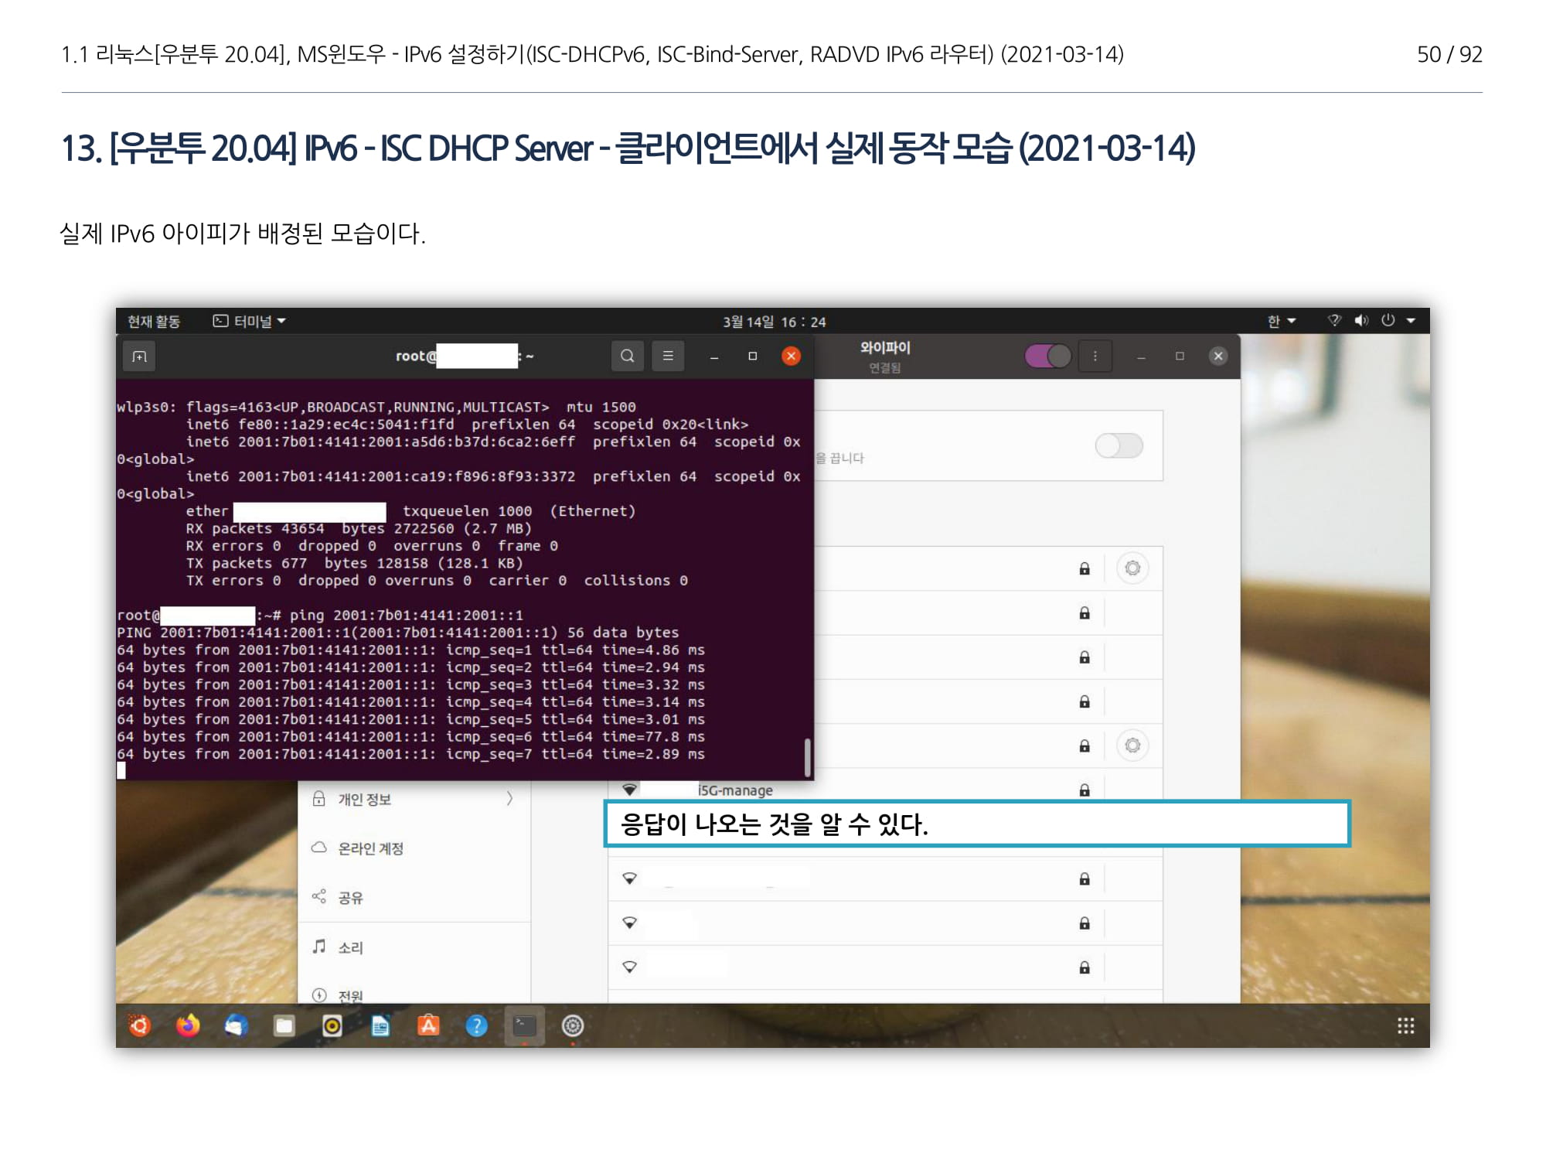Open the terminal hamburger menu
This screenshot has width=1546, height=1160.
668,356
